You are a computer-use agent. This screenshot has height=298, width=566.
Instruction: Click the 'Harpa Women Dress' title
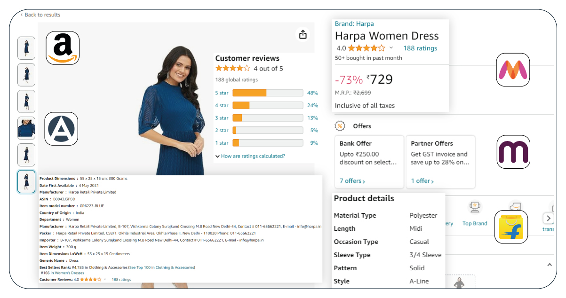tap(387, 36)
